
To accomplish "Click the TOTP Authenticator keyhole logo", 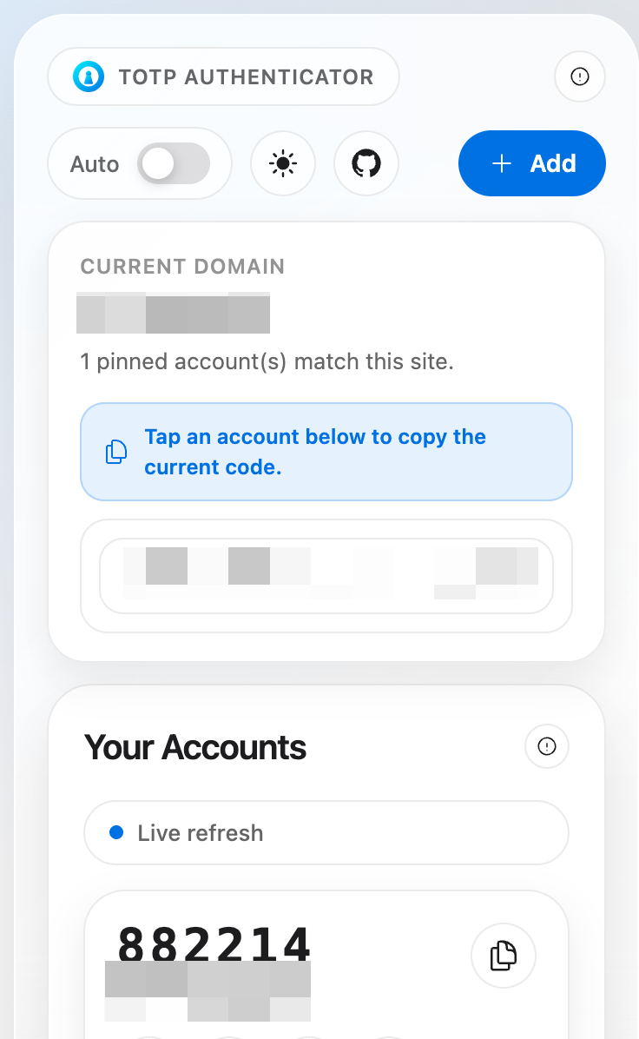I will [89, 76].
